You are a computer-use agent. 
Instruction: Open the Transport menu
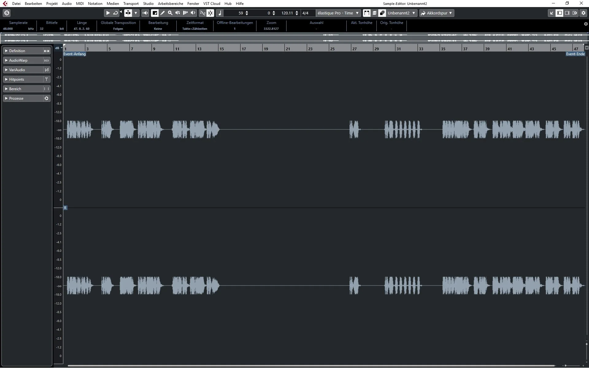131,4
